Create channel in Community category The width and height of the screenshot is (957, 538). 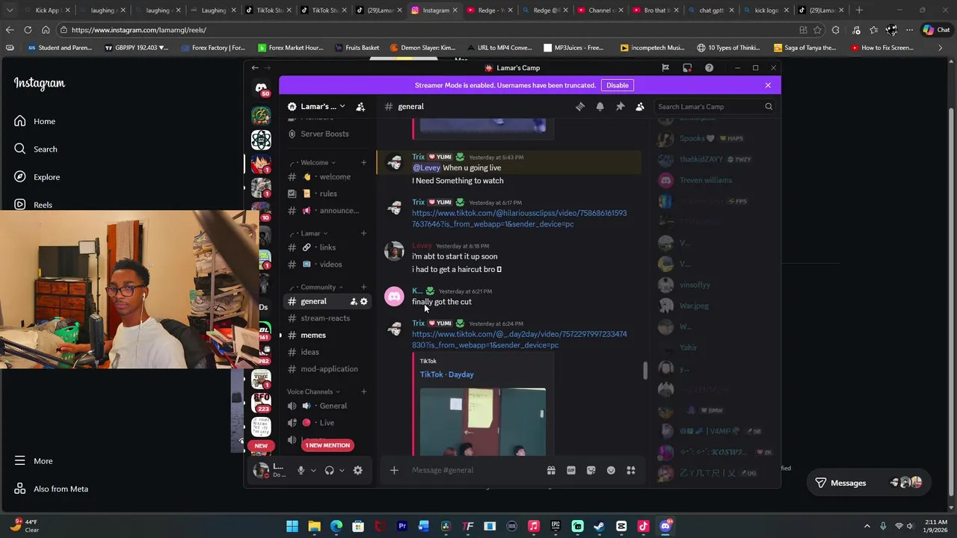pyautogui.click(x=363, y=287)
